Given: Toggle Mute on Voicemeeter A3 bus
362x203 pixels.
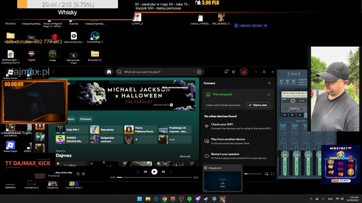Looking at the screenshot, I should (306, 143).
